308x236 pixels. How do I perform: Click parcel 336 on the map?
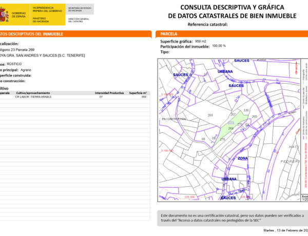click(246, 110)
